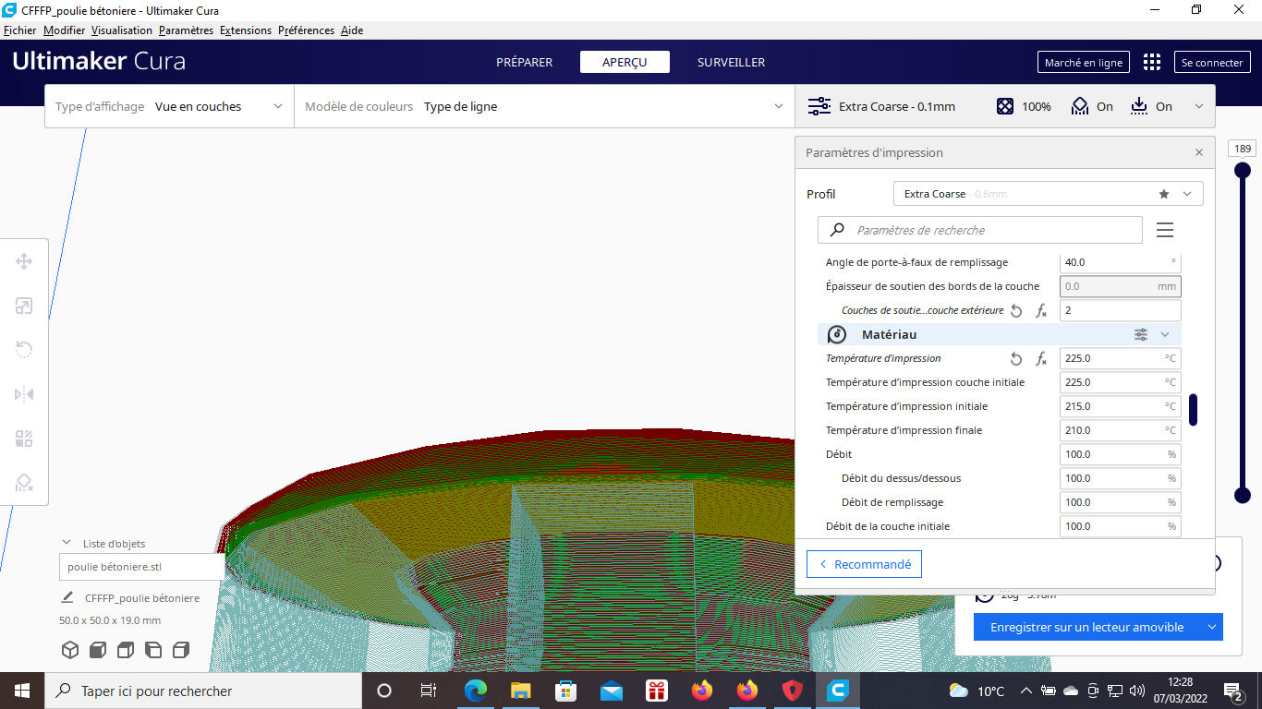The height and width of the screenshot is (709, 1262).
Task: Click the Température d'impression finale field
Action: pyautogui.click(x=1120, y=430)
